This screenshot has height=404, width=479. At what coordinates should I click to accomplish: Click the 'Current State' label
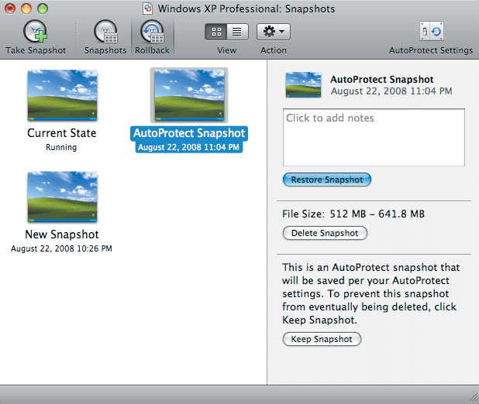click(62, 133)
